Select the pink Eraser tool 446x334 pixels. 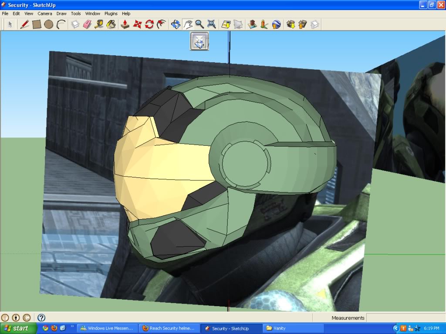click(x=87, y=24)
